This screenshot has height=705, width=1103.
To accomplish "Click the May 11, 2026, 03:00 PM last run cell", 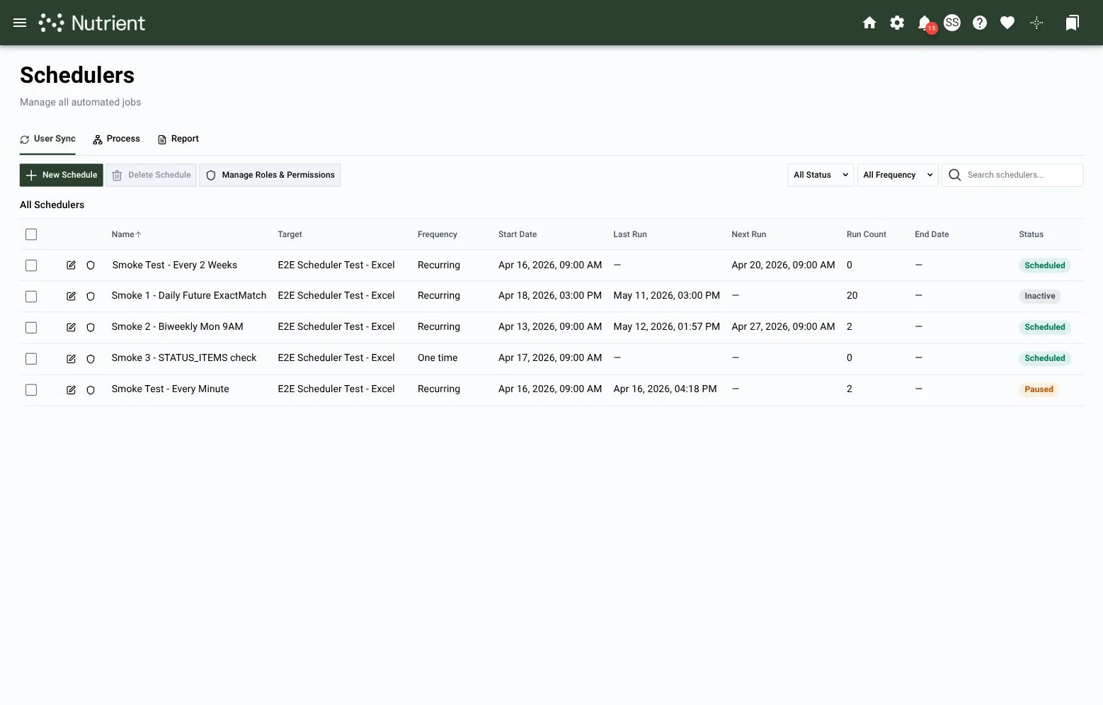I will pyautogui.click(x=667, y=295).
